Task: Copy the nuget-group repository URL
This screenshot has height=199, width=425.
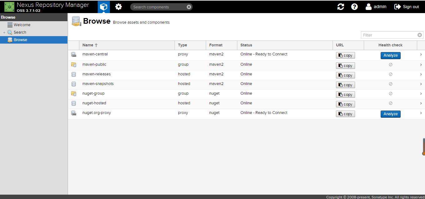Action: pos(345,95)
